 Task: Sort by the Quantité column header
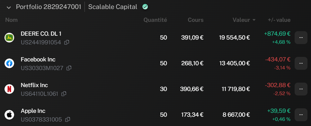[x=155, y=20]
